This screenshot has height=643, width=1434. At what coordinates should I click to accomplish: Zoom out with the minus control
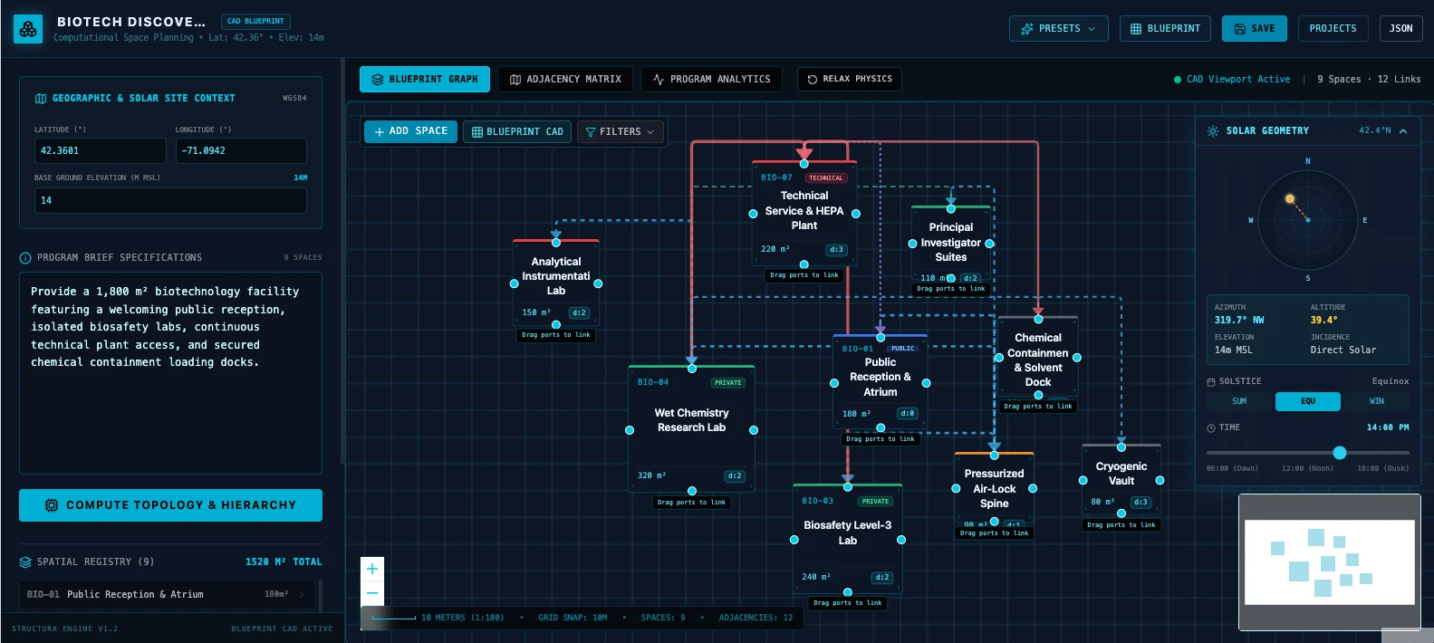(372, 593)
